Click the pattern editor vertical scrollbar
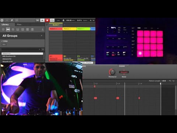This screenshot has width=177, height=133. click(176, 97)
